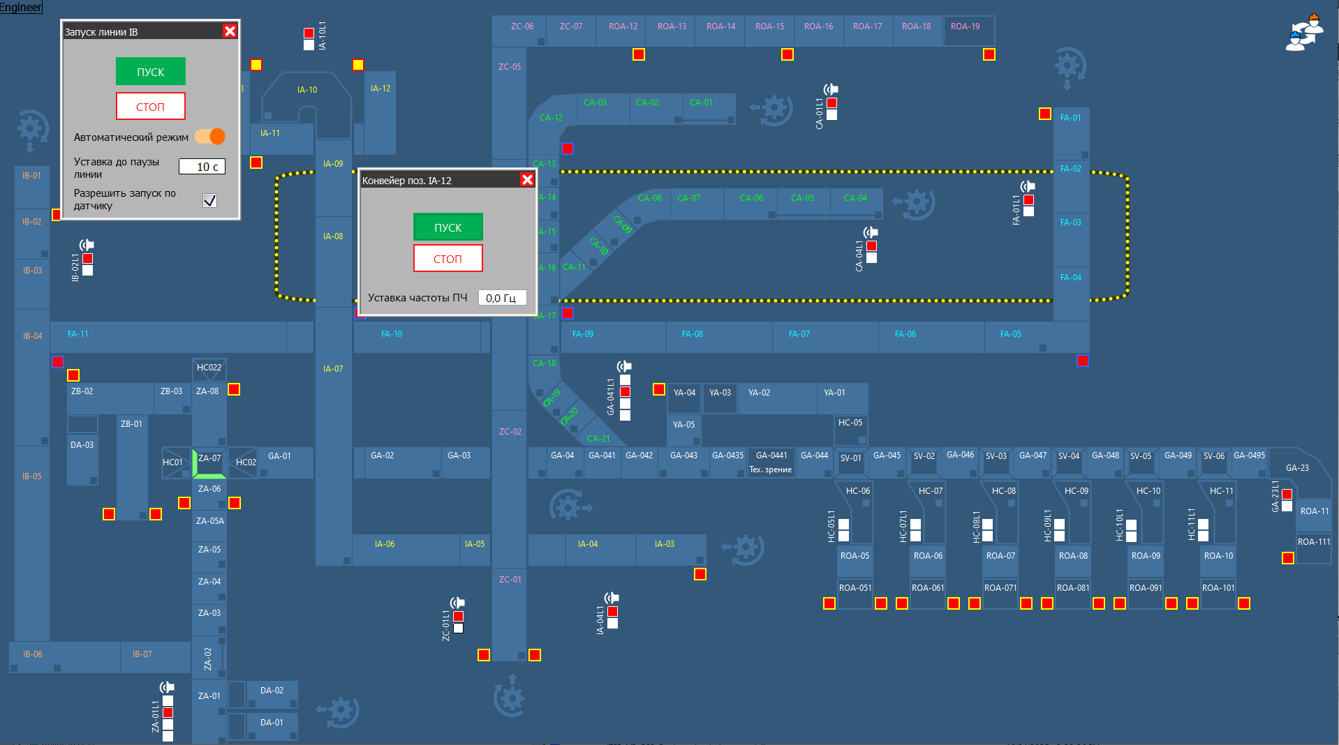Select the HC01 diverter element
Viewport: 1339px width, 745px height.
coord(176,462)
